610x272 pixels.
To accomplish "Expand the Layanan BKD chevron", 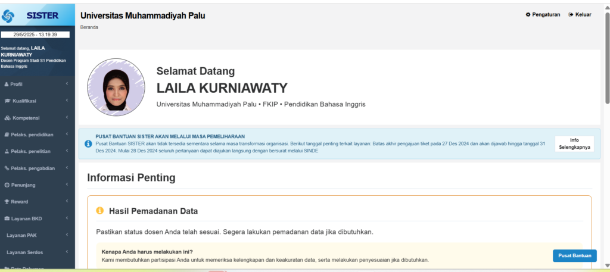I will (67, 218).
